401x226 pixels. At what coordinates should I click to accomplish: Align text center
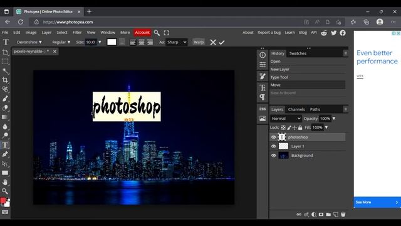(x=142, y=42)
